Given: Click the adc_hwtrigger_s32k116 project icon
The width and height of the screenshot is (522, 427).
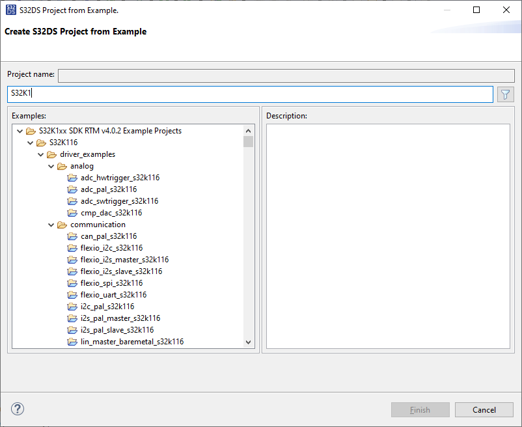Looking at the screenshot, I should click(x=73, y=178).
